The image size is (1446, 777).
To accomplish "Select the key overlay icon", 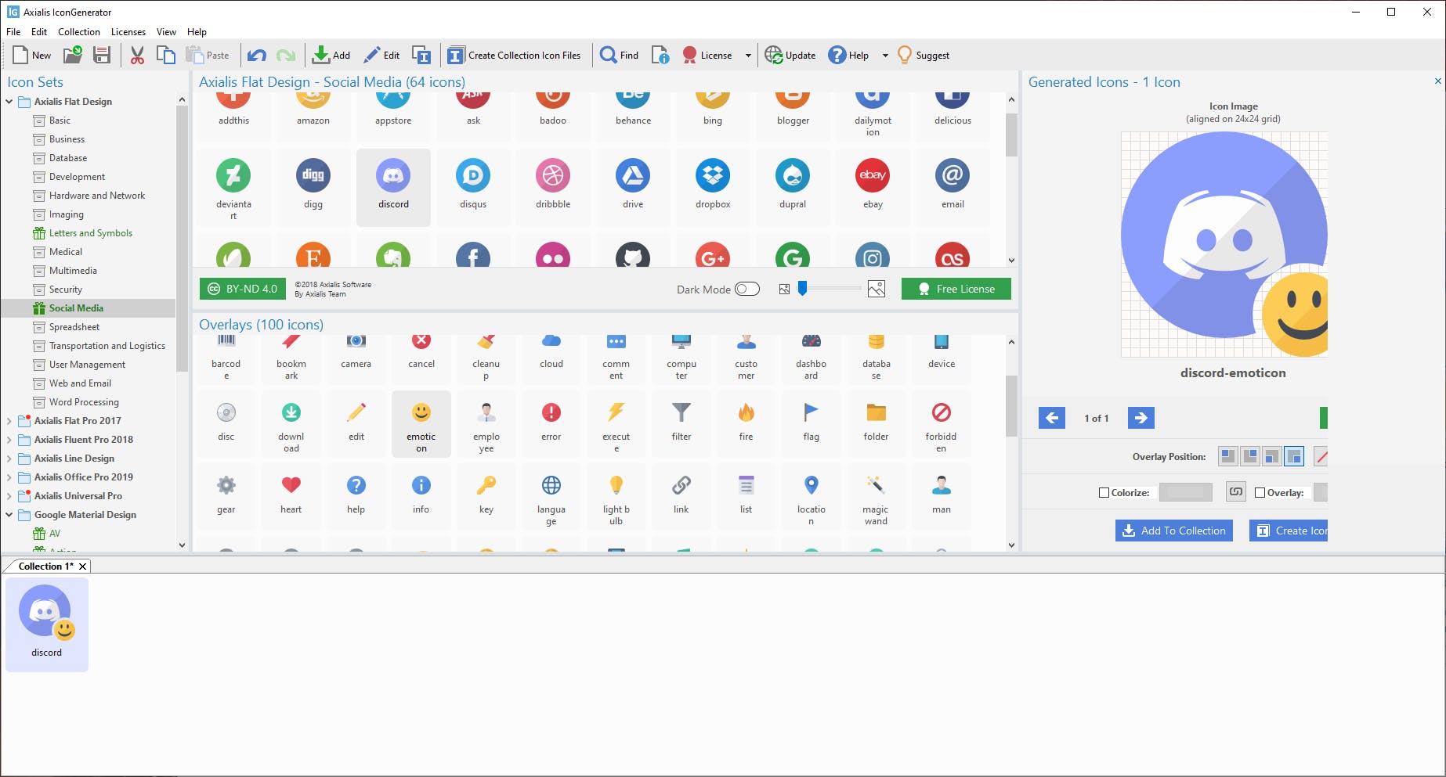I will click(x=486, y=497).
